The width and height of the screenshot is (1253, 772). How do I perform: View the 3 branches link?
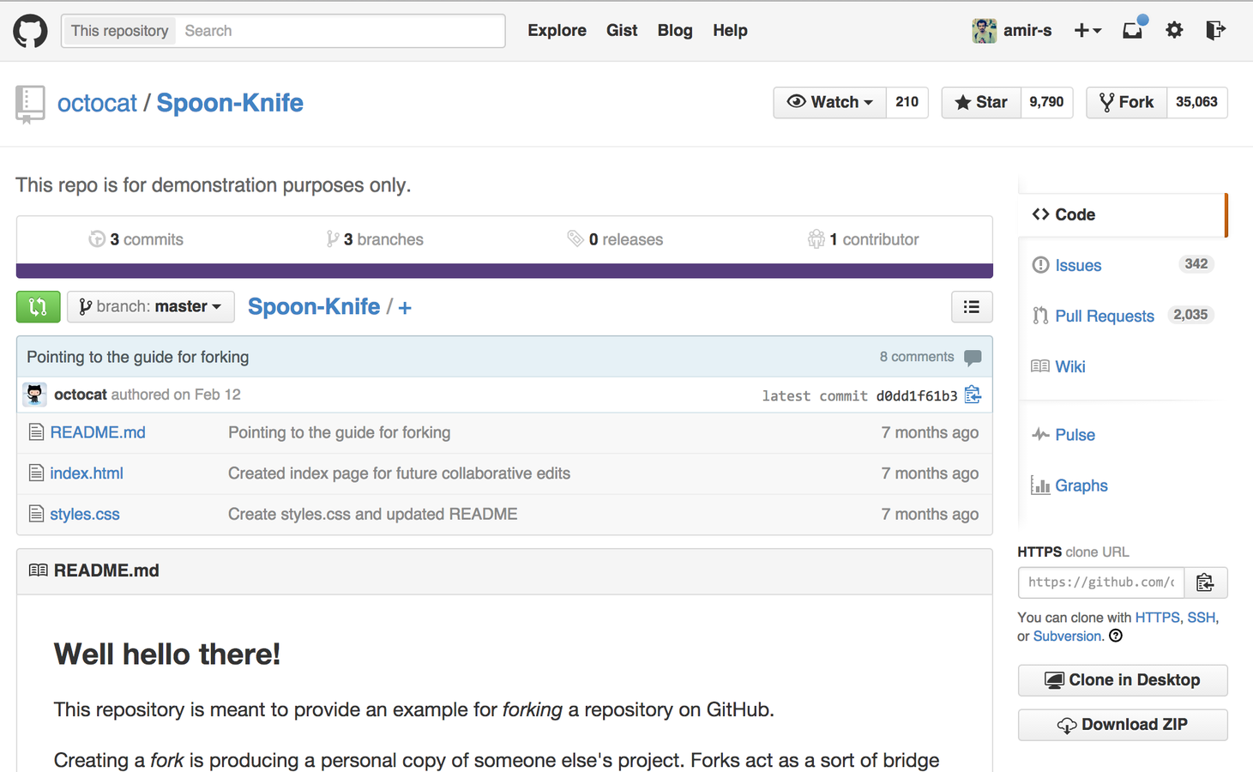click(375, 239)
